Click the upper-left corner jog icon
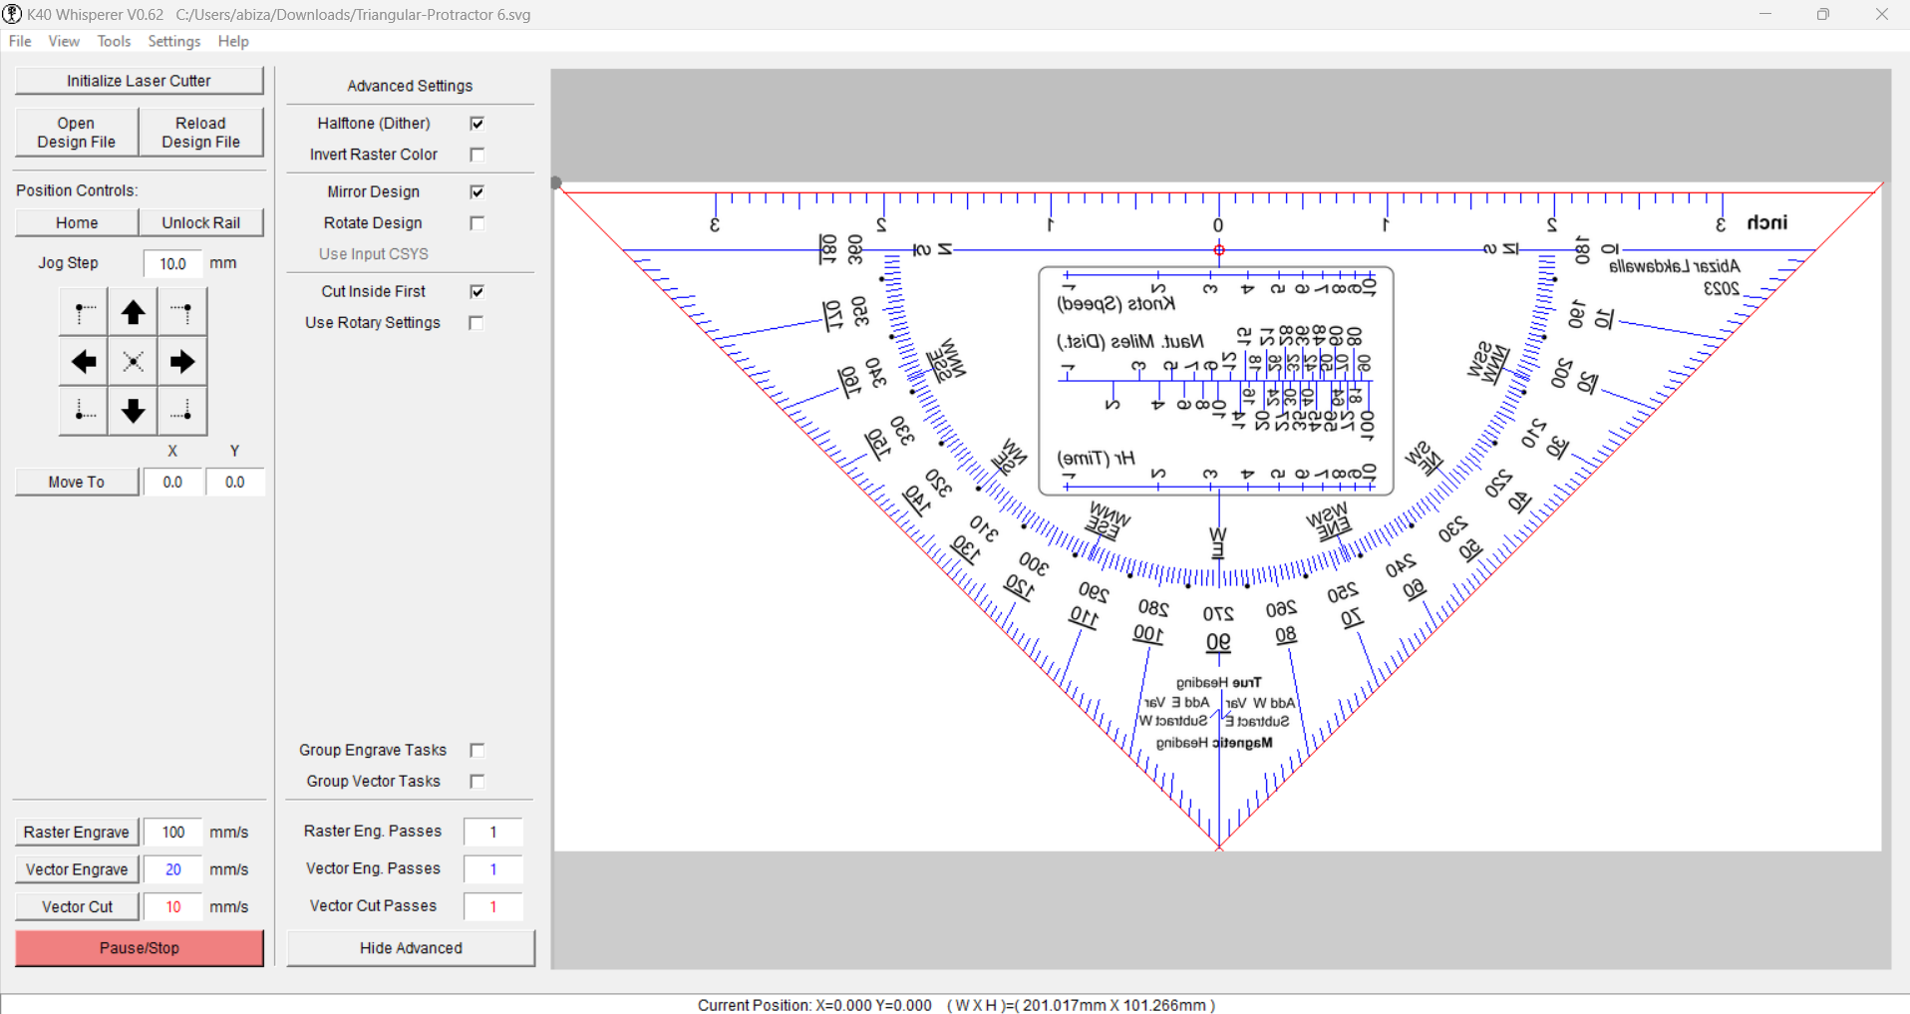The width and height of the screenshot is (1910, 1014). (x=83, y=311)
